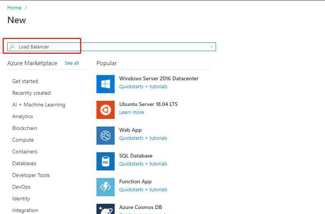Select Recently created category
The height and width of the screenshot is (214, 325).
[x=31, y=93]
